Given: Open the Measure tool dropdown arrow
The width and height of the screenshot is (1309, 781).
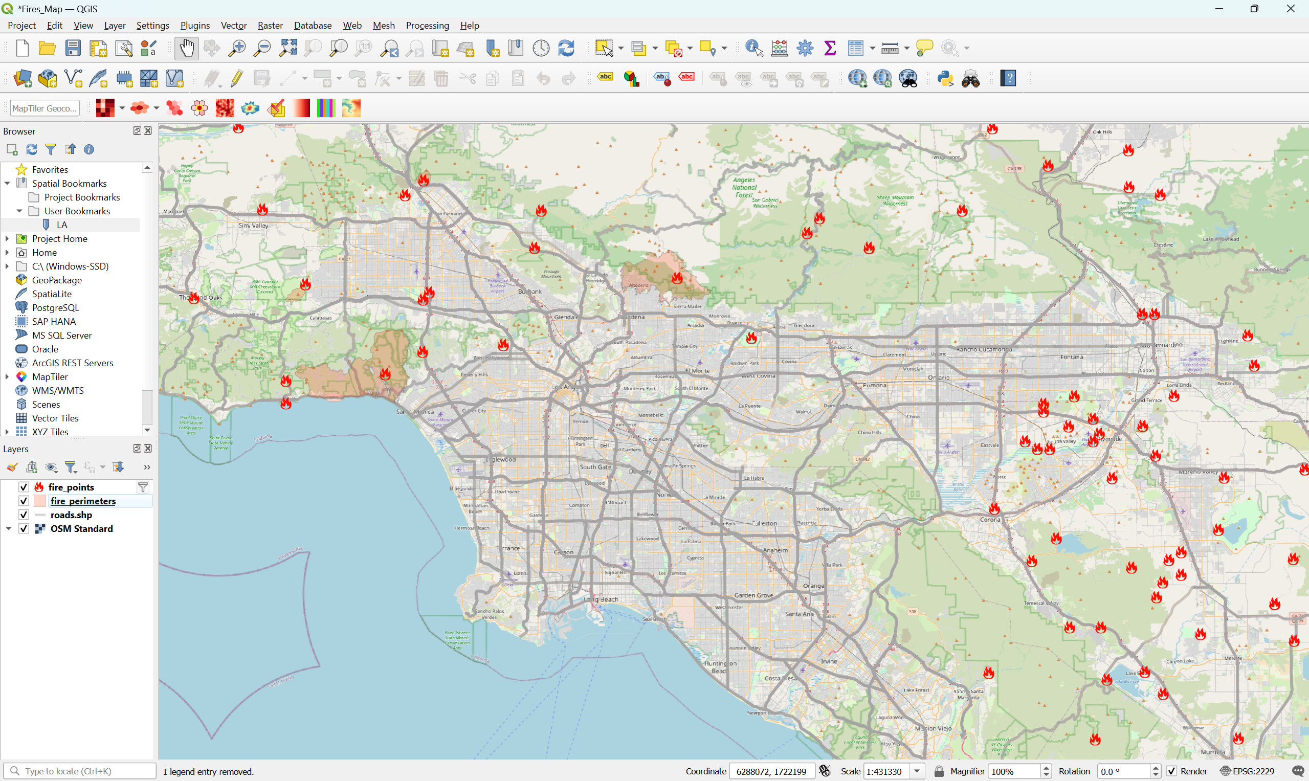Looking at the screenshot, I should [x=907, y=48].
